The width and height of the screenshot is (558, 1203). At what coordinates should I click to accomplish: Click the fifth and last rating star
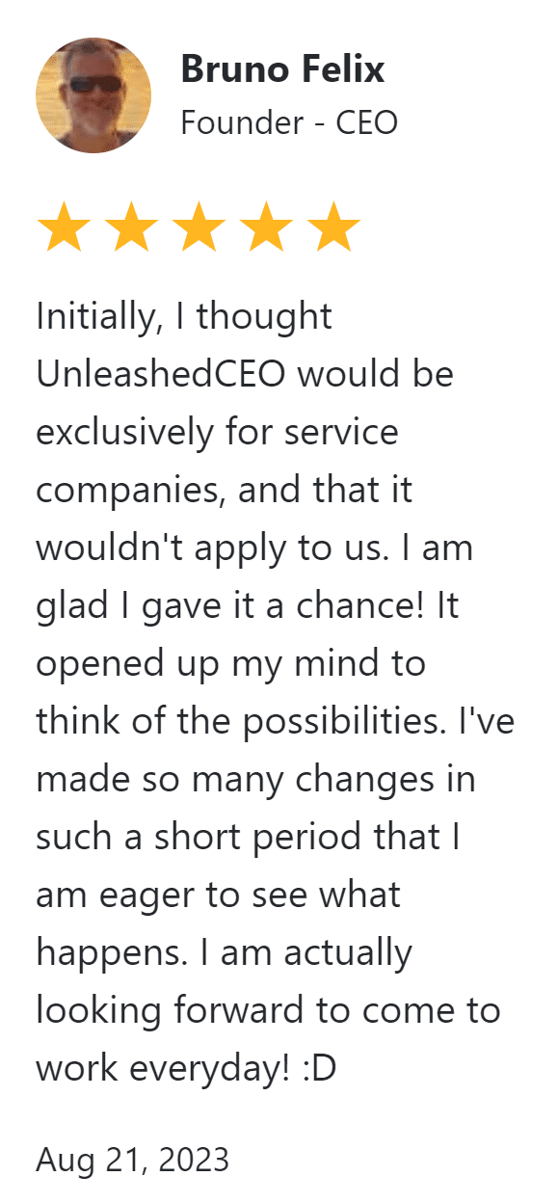click(x=333, y=227)
